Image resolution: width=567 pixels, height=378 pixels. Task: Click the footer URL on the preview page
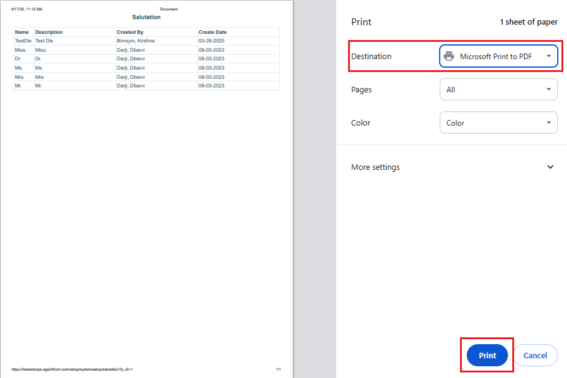tap(72, 369)
